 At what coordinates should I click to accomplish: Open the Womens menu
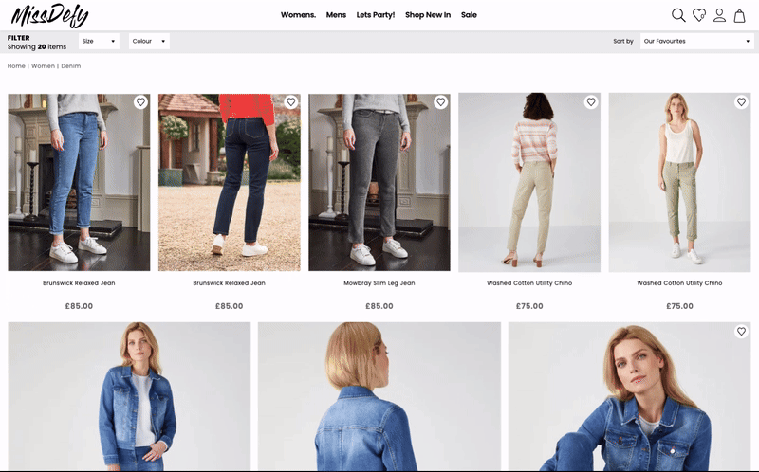point(298,15)
